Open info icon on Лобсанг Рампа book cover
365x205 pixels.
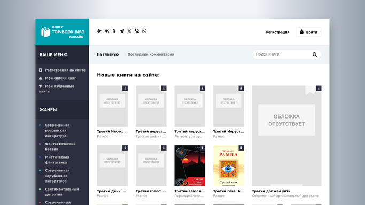[241, 148]
